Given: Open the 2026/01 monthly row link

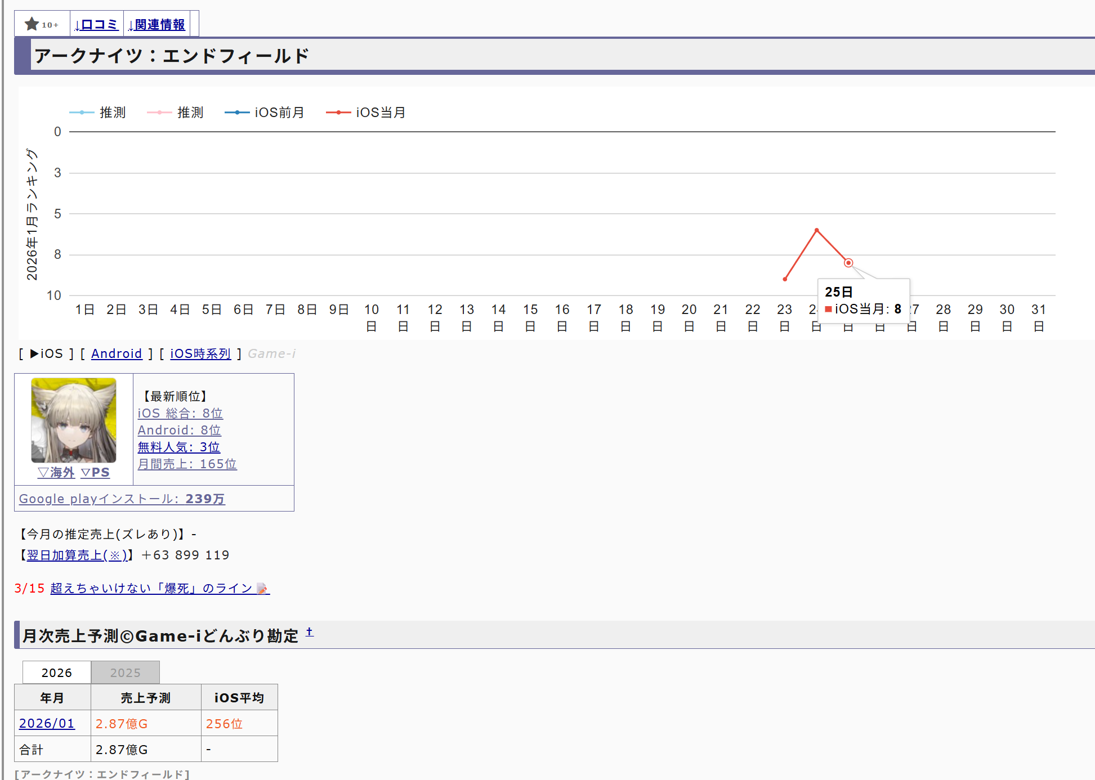Looking at the screenshot, I should pos(47,724).
